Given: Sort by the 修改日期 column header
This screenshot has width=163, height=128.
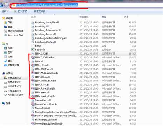Looking at the screenshot, I should pyautogui.click(x=84, y=17).
